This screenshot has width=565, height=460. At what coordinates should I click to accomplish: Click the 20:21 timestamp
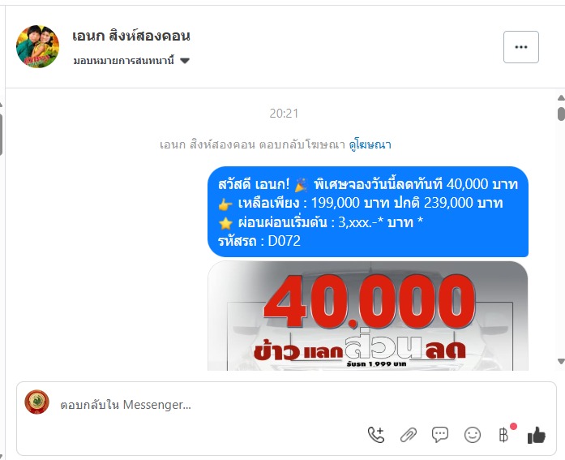[x=284, y=114]
